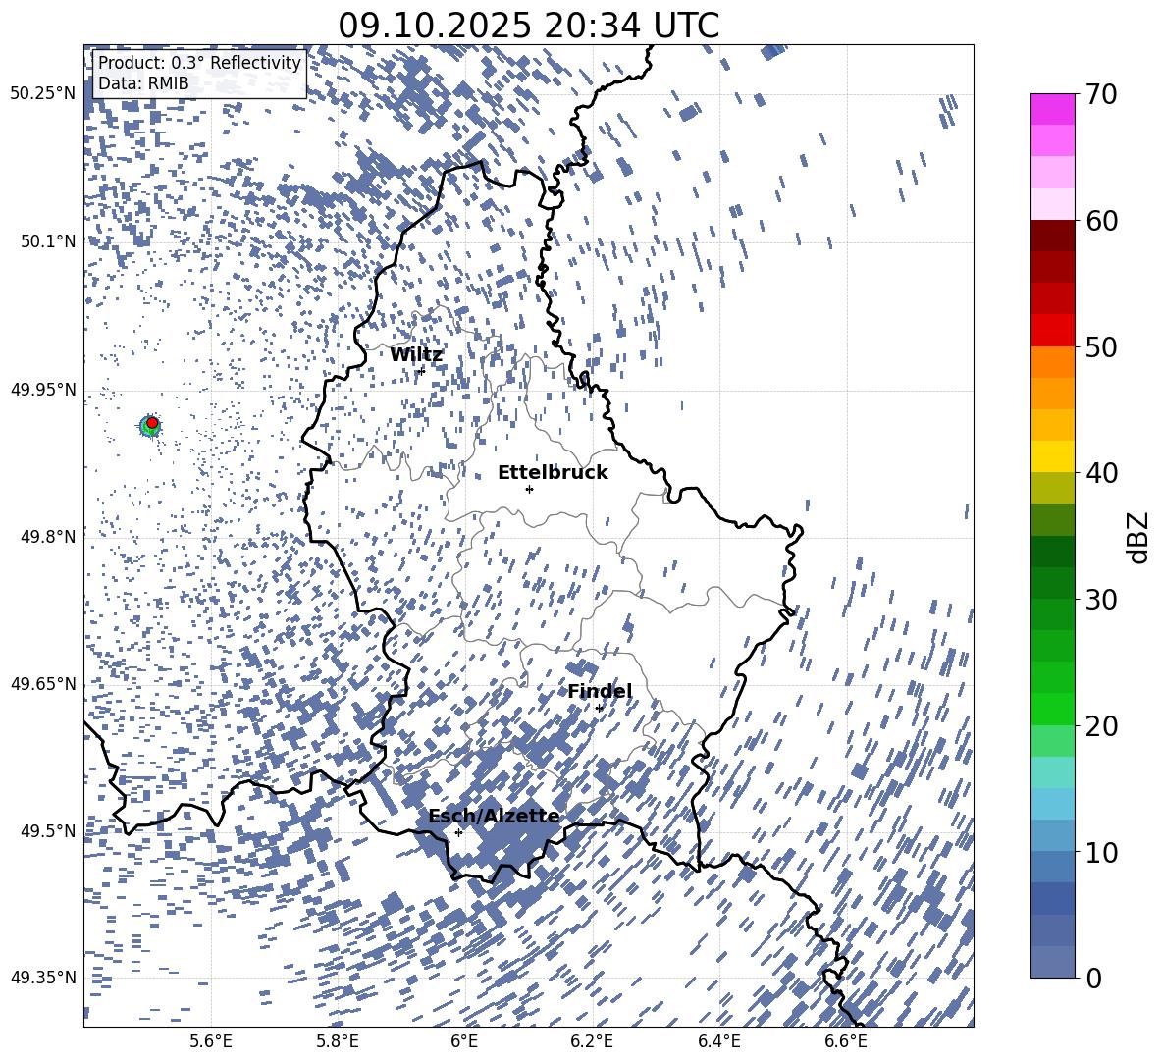The height and width of the screenshot is (1061, 1162).
Task: Click the colorbar tick label 20
Action: 1102,726
